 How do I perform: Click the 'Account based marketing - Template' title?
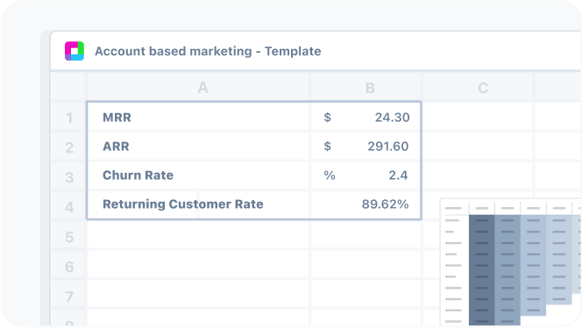[x=208, y=51]
